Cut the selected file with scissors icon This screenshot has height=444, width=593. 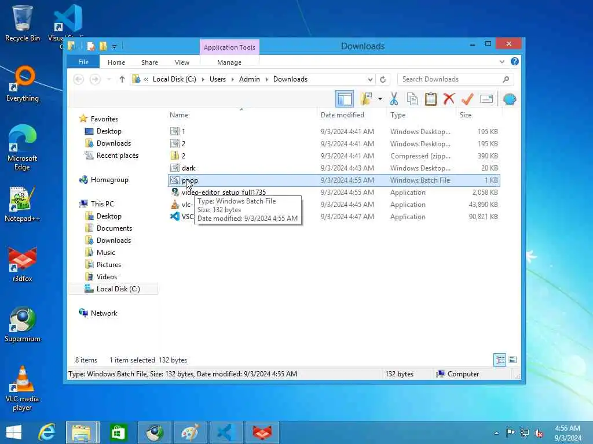[394, 99]
